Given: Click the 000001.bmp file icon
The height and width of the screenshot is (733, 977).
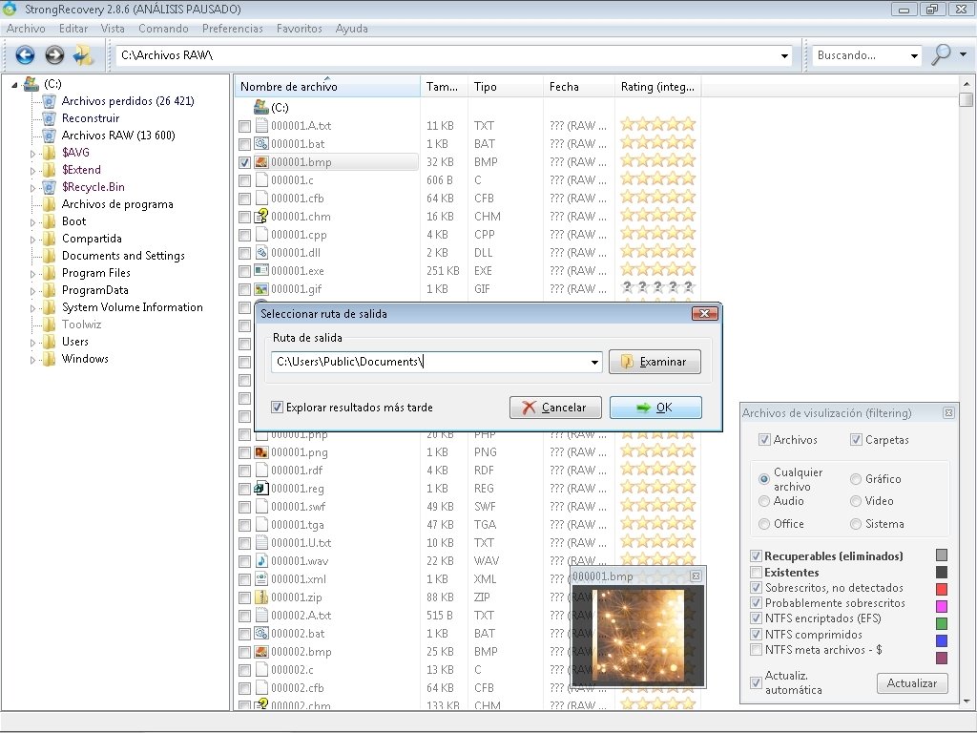Looking at the screenshot, I should [261, 162].
